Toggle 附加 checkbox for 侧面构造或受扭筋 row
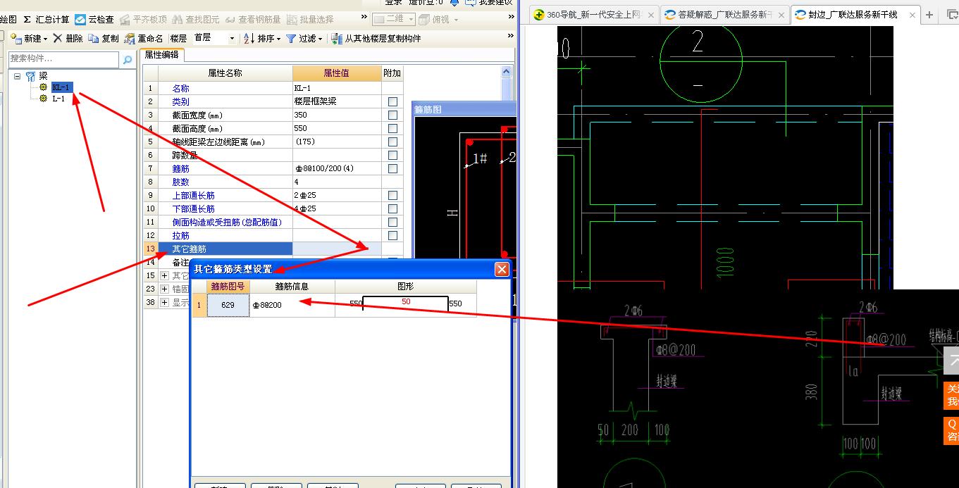The height and width of the screenshot is (488, 959). 392,222
